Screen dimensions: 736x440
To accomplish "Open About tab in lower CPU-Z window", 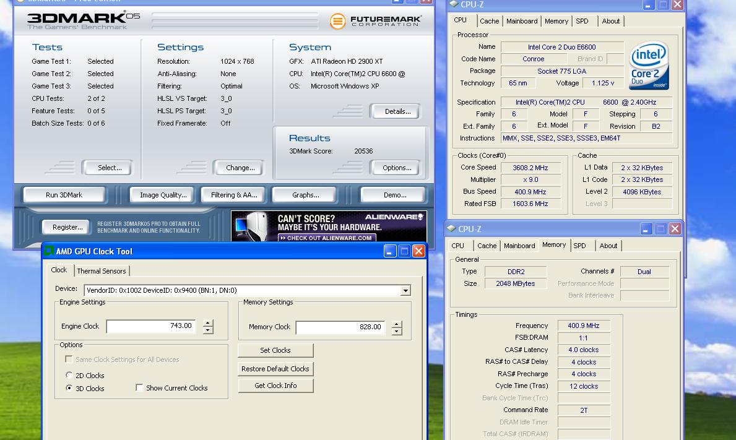I will point(608,246).
